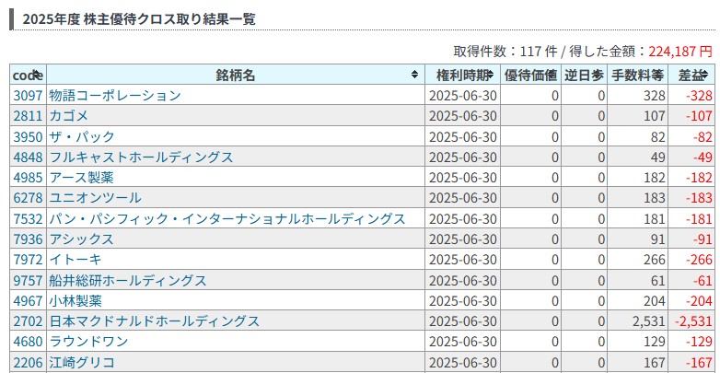The image size is (720, 373).
Task: Select 手数料等 value 2,531
Action: 649,321
